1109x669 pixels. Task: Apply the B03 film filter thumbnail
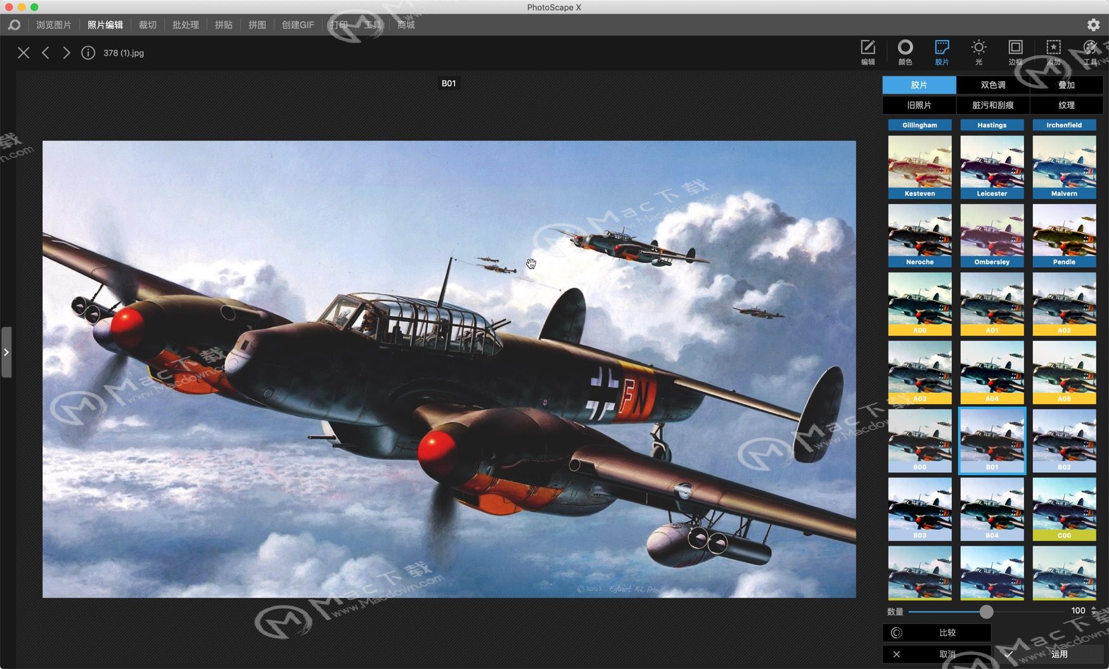(920, 509)
